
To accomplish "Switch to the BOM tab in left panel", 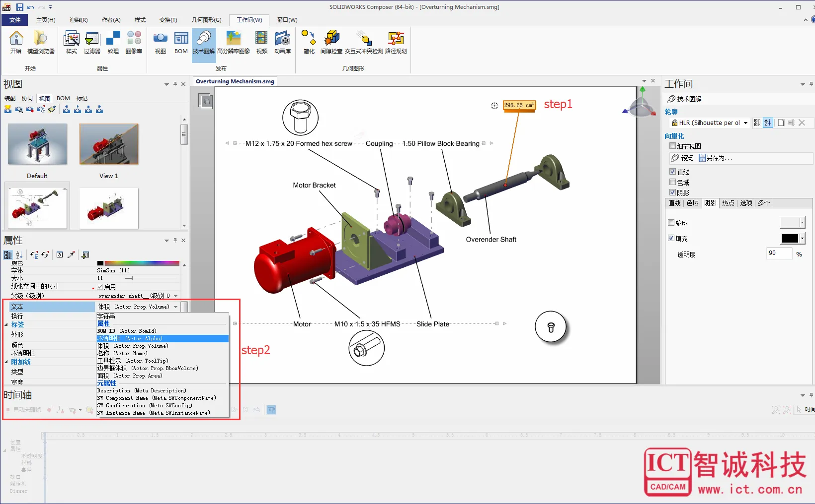I will click(63, 98).
